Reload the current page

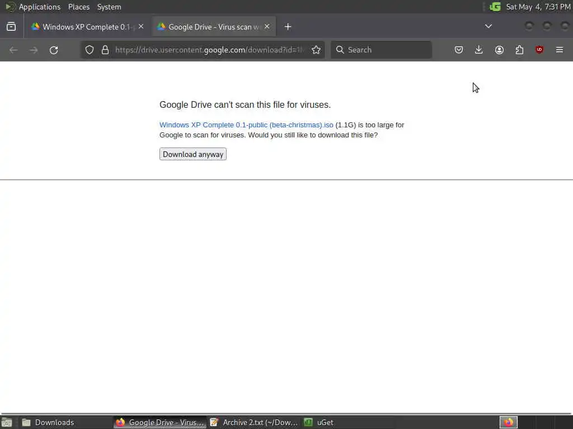coord(54,50)
